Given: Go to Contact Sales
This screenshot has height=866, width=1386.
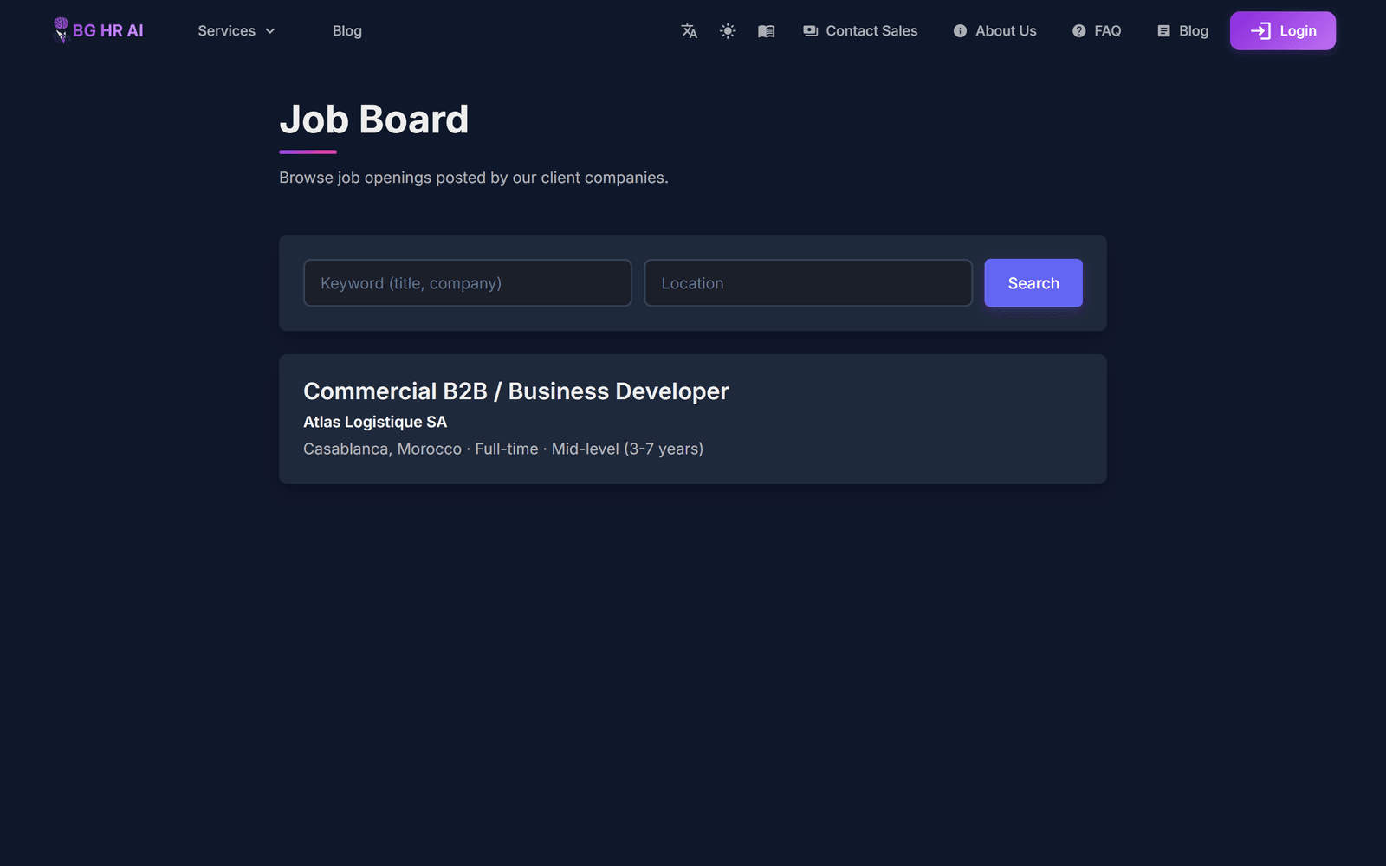Looking at the screenshot, I should click(860, 30).
